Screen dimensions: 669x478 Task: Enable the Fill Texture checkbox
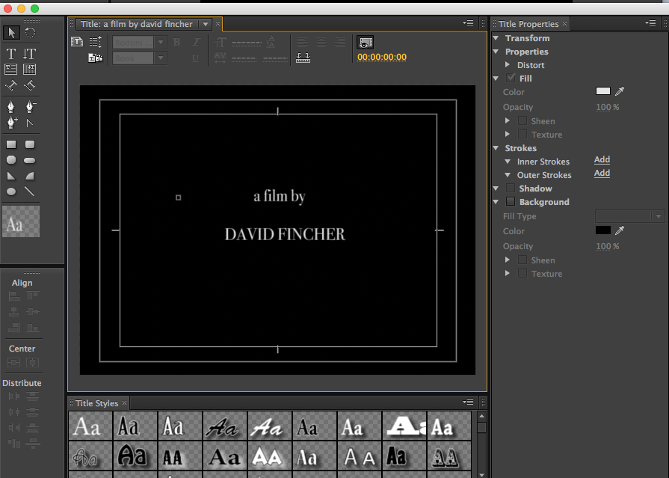point(522,134)
